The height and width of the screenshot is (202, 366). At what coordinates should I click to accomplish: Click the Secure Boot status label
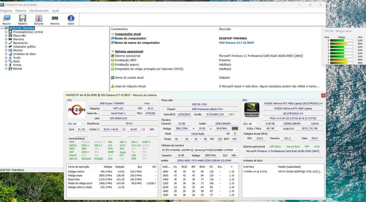293,147
